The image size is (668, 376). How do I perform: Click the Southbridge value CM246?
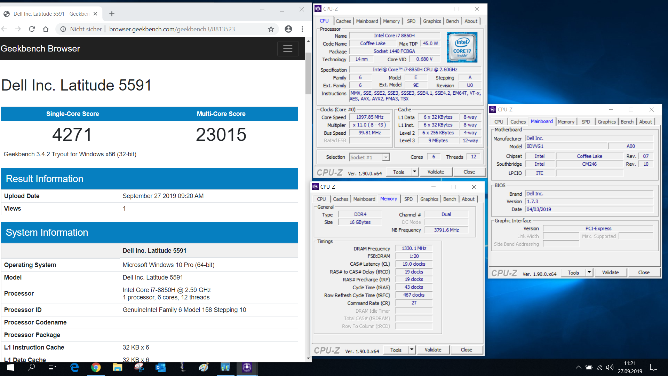click(589, 164)
